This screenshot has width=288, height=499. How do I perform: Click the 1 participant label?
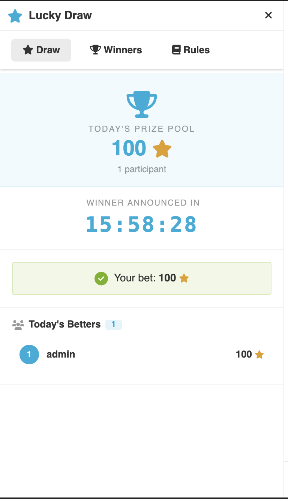click(x=142, y=169)
